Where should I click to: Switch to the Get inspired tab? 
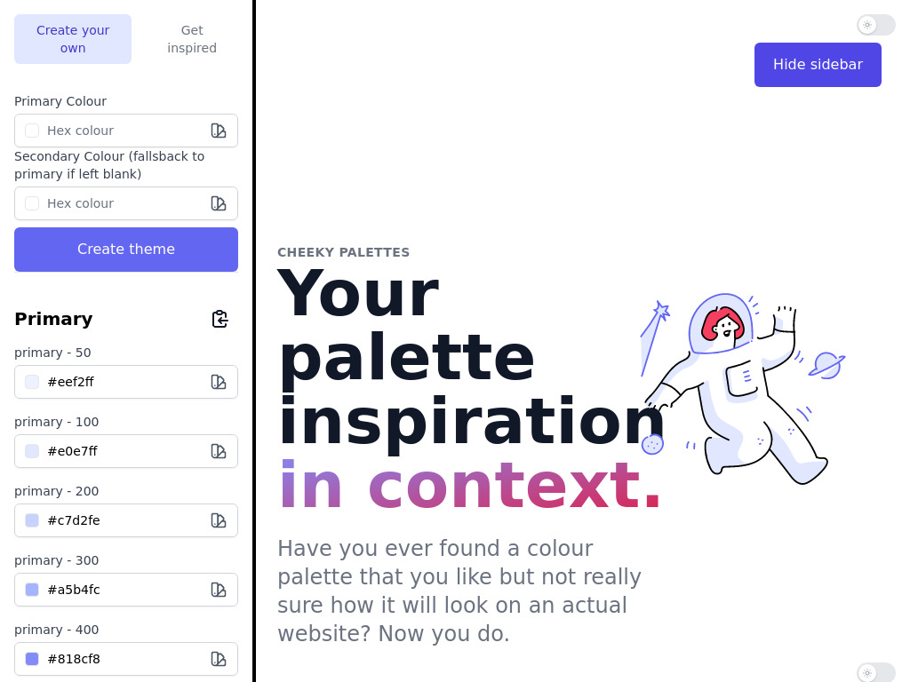pyautogui.click(x=192, y=39)
